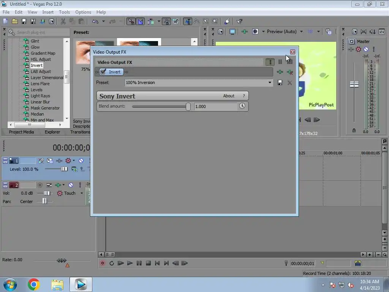Click the Undo arrow icon
389x292 pixels.
click(x=95, y=21)
